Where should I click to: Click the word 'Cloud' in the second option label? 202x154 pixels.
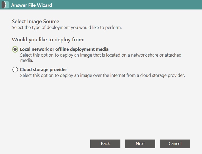(26, 69)
